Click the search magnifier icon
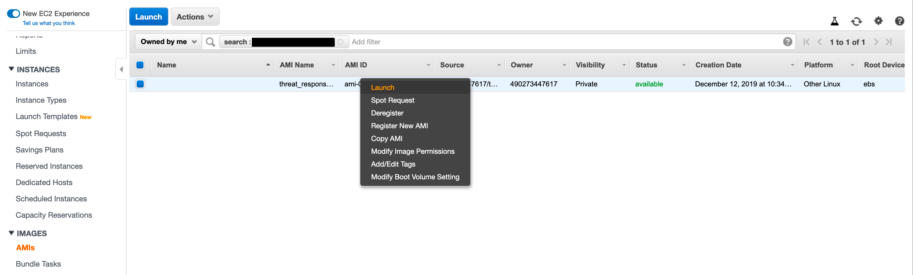Viewport: 913px width, 275px height. tap(210, 42)
